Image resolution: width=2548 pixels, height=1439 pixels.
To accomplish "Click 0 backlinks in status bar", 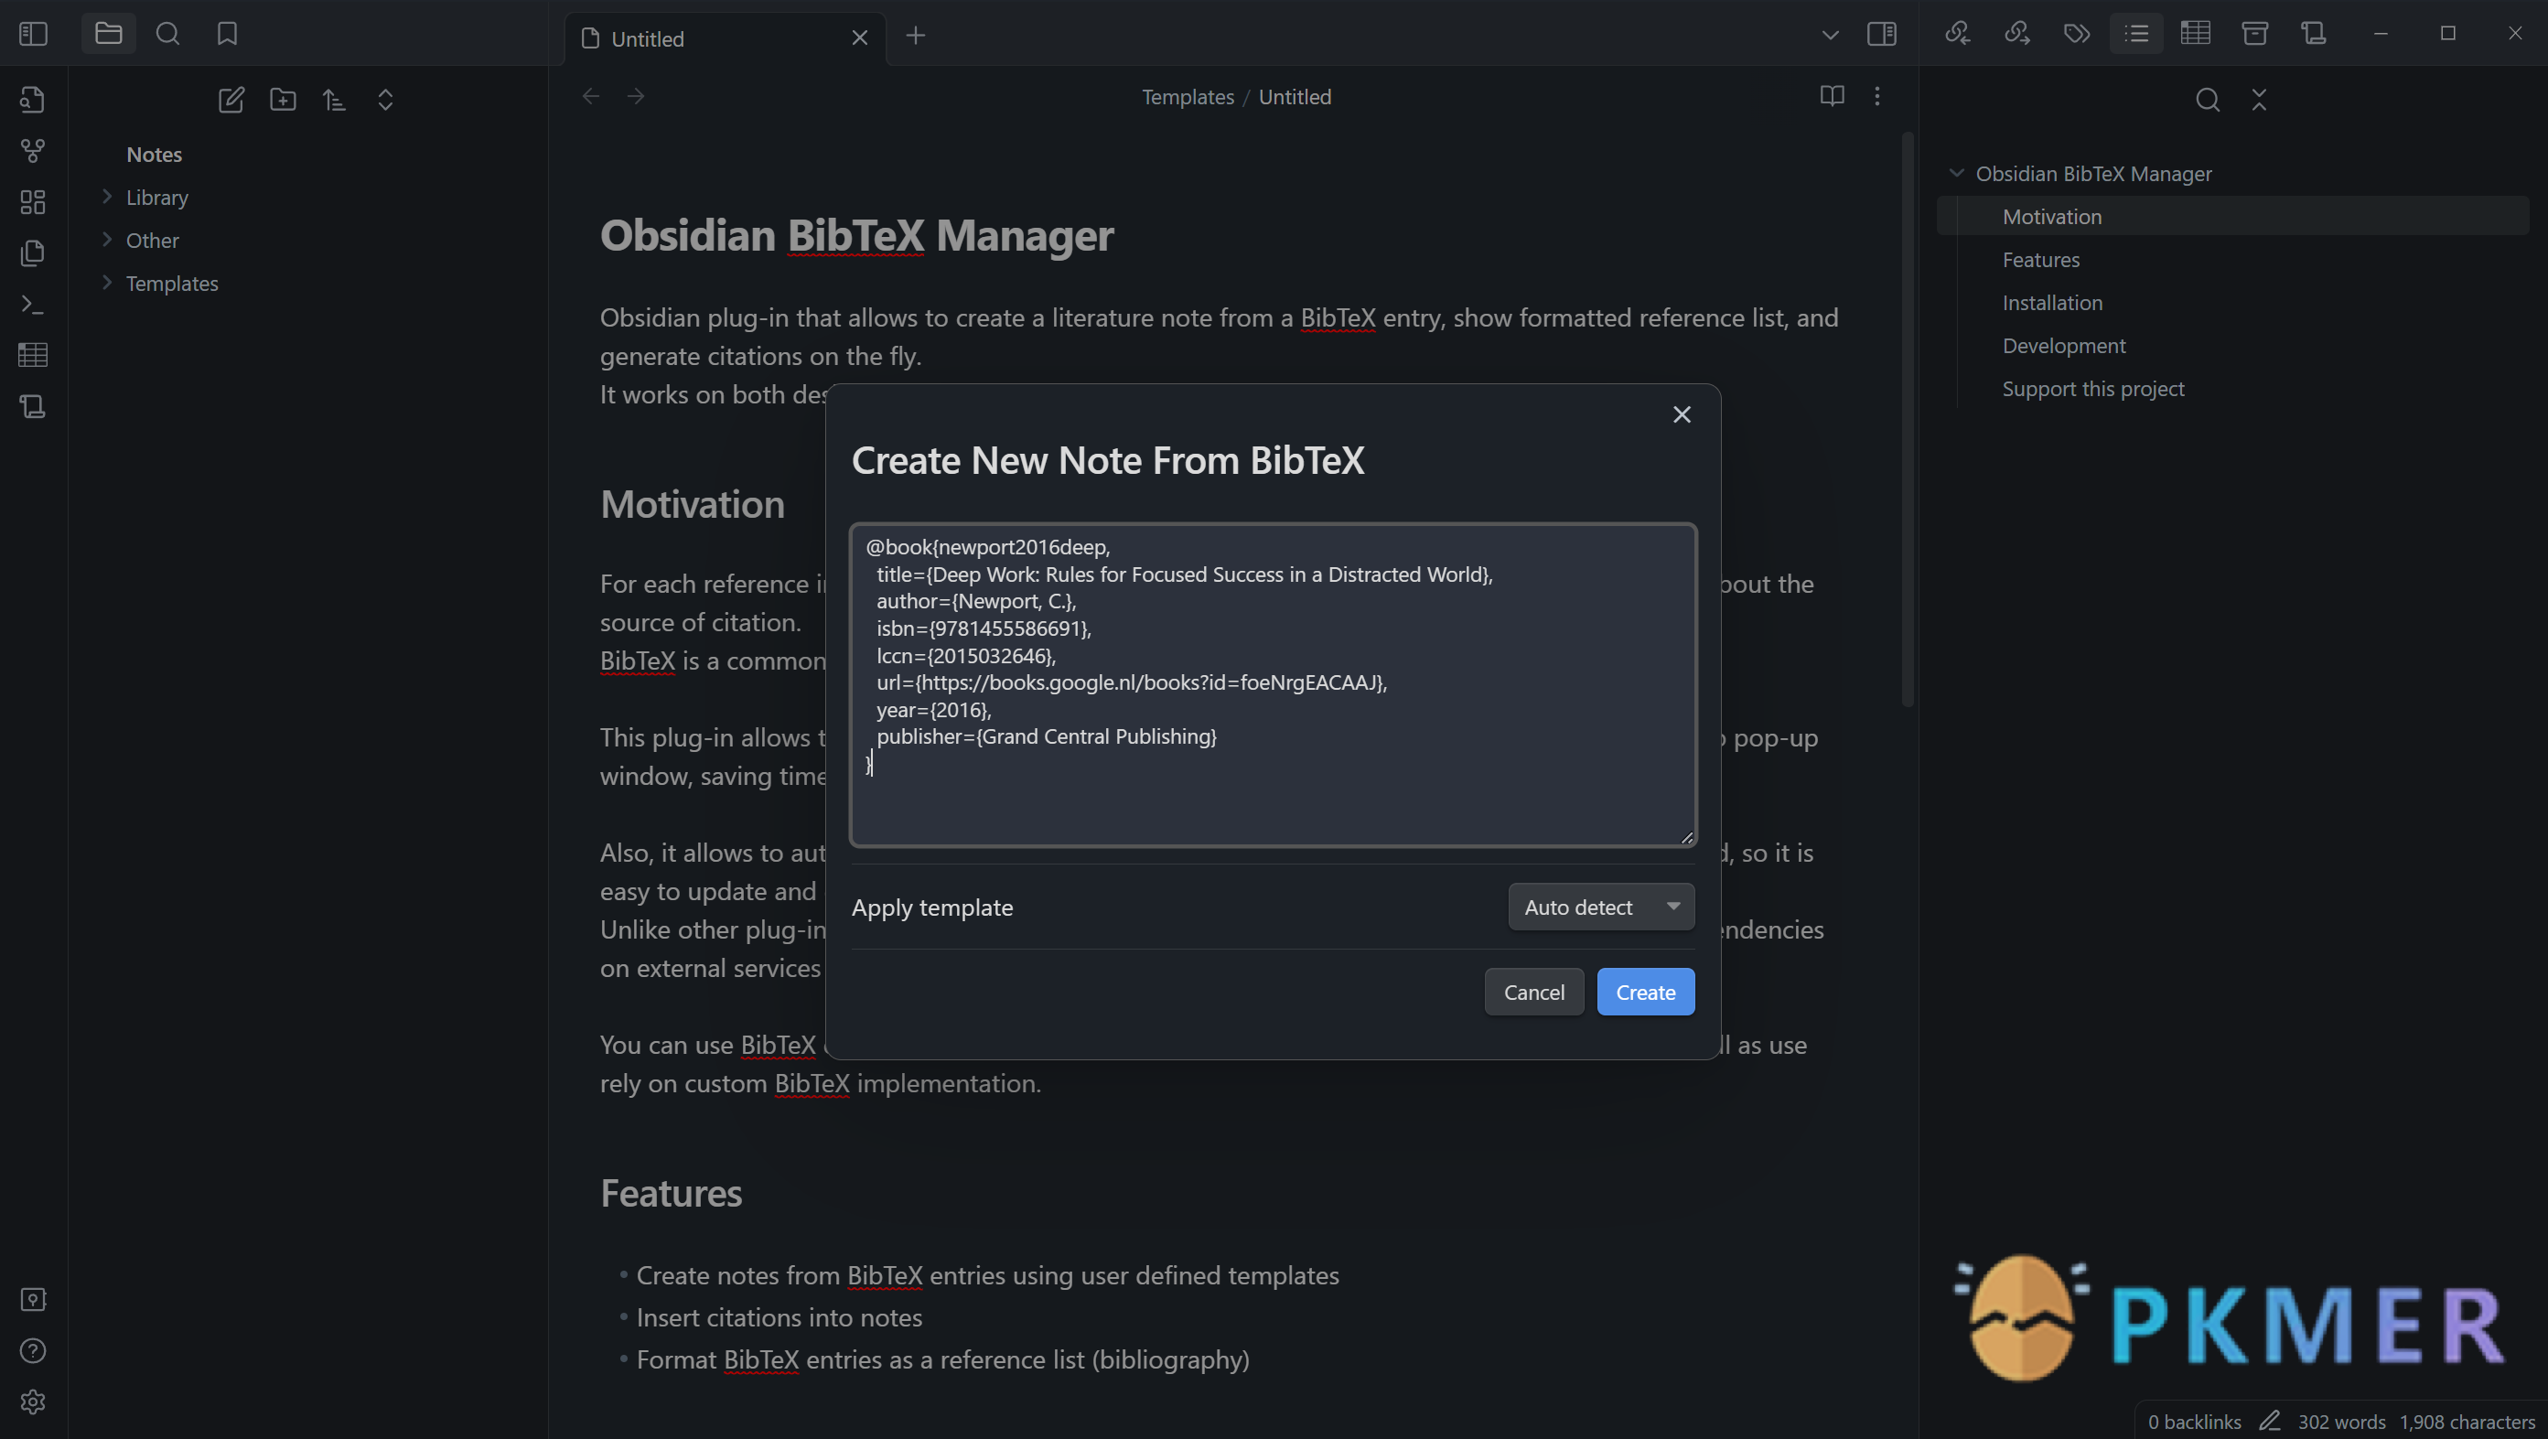I will [2194, 1423].
